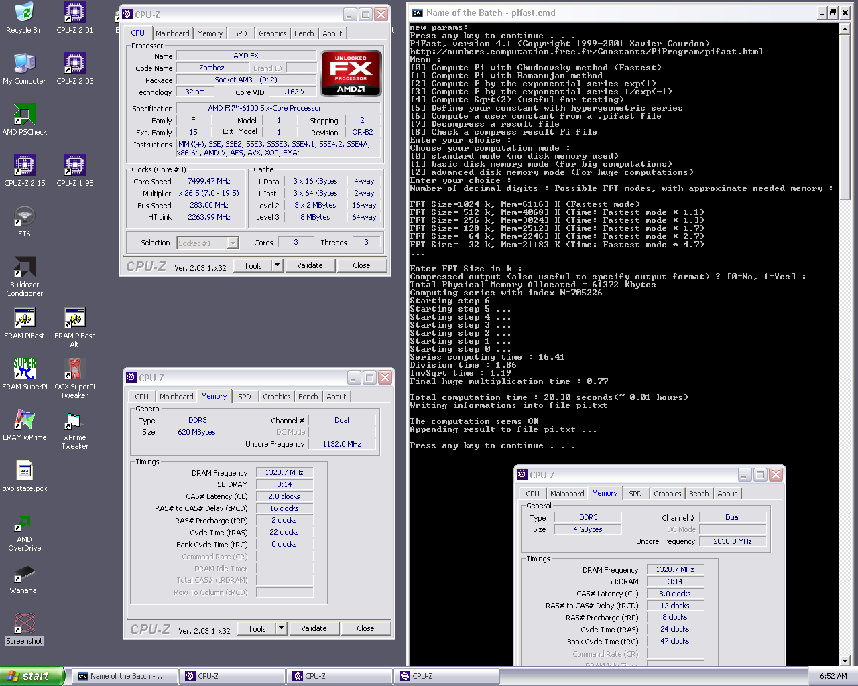Switch to the Memory tab in top CPU-Z window
This screenshot has width=858, height=686.
pos(210,33)
